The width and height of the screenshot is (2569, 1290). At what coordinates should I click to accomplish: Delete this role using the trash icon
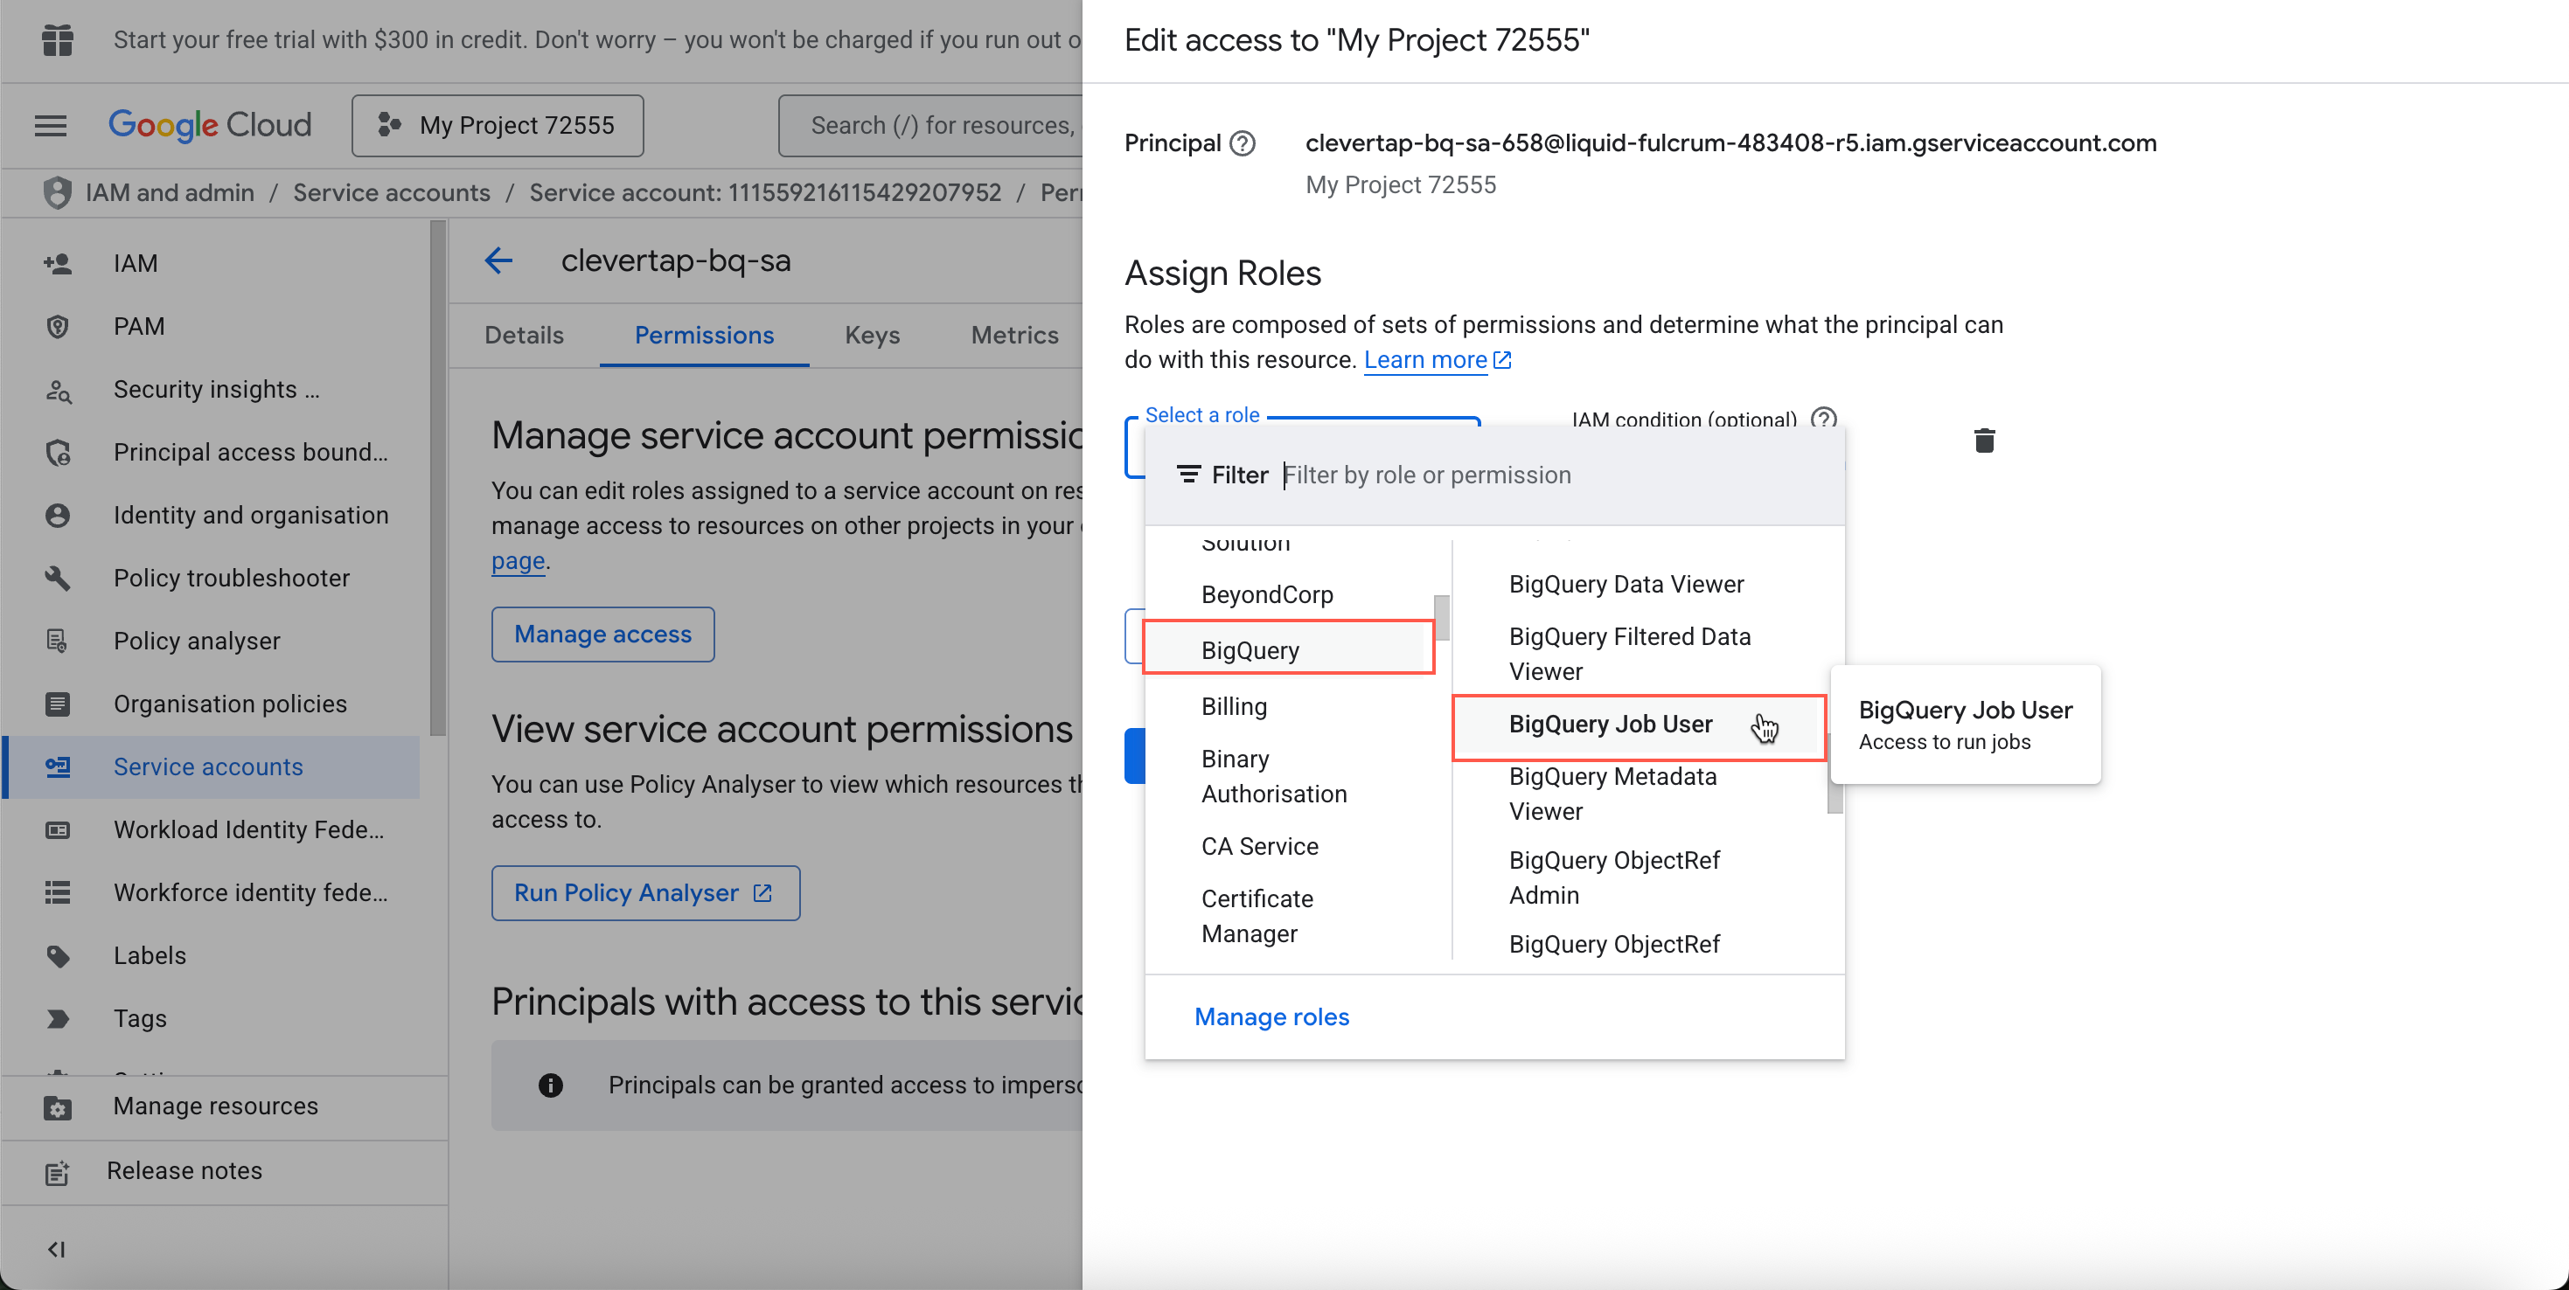1984,440
